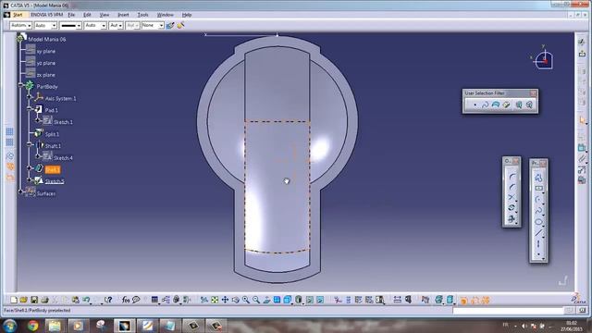
Task: Select the Mirror transformation tool
Action: [x=512, y=208]
